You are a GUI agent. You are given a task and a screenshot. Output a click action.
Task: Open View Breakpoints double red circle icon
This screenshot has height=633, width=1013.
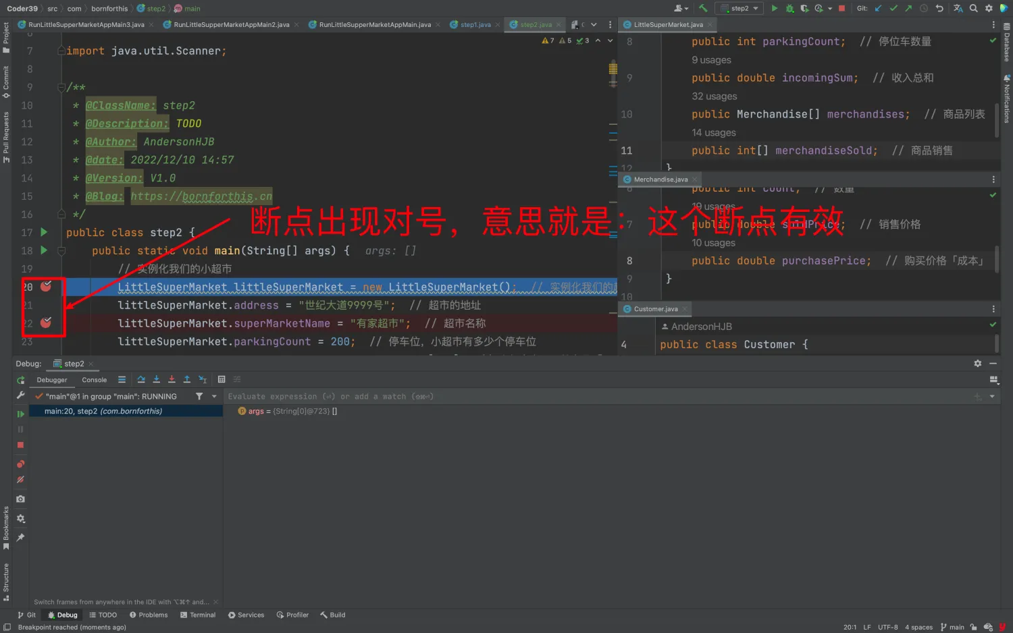20,464
